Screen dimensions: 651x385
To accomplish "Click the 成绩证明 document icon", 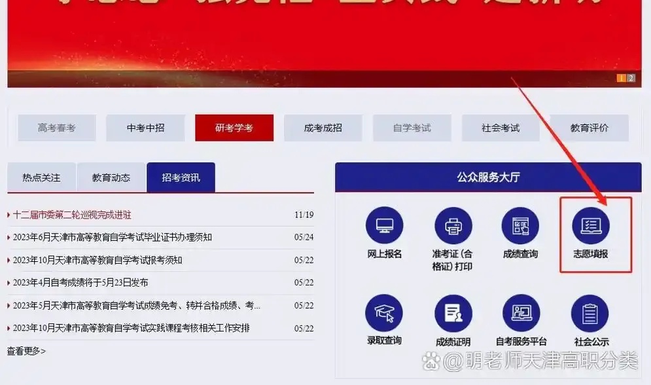I will (453, 313).
